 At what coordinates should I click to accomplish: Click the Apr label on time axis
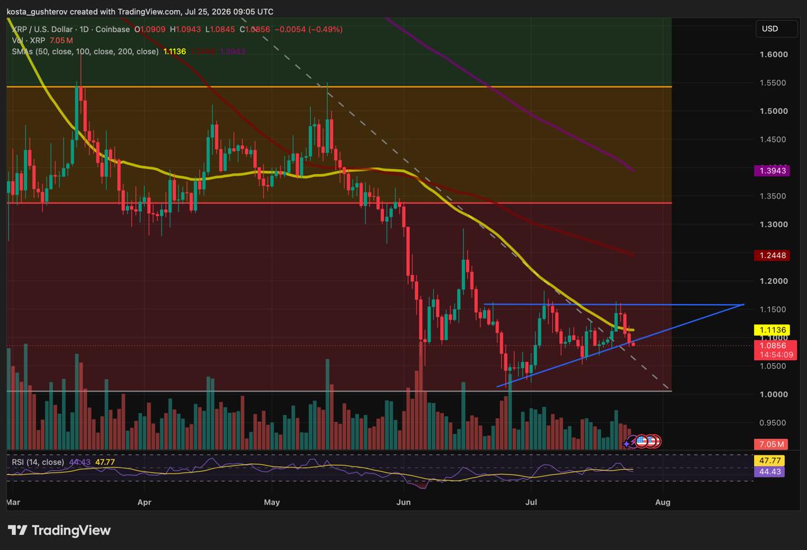click(x=144, y=503)
